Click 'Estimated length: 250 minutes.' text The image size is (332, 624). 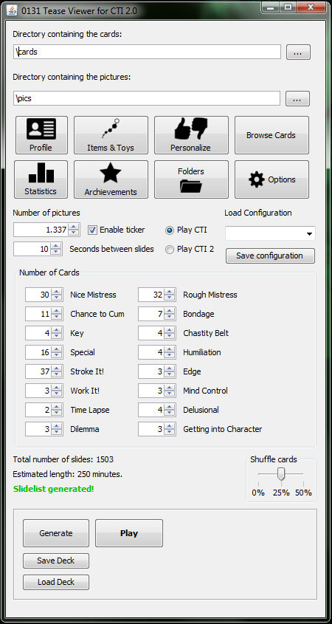tap(68, 474)
